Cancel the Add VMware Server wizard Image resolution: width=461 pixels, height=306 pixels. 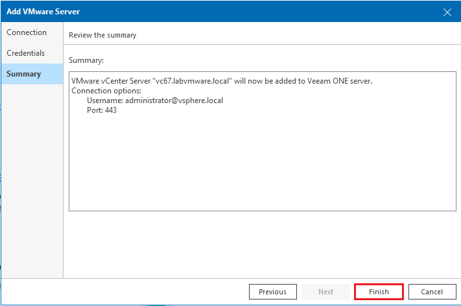(x=432, y=292)
